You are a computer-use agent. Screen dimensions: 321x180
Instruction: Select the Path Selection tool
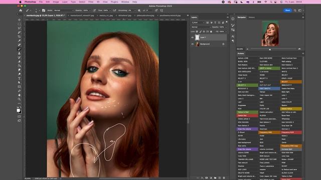(19, 82)
